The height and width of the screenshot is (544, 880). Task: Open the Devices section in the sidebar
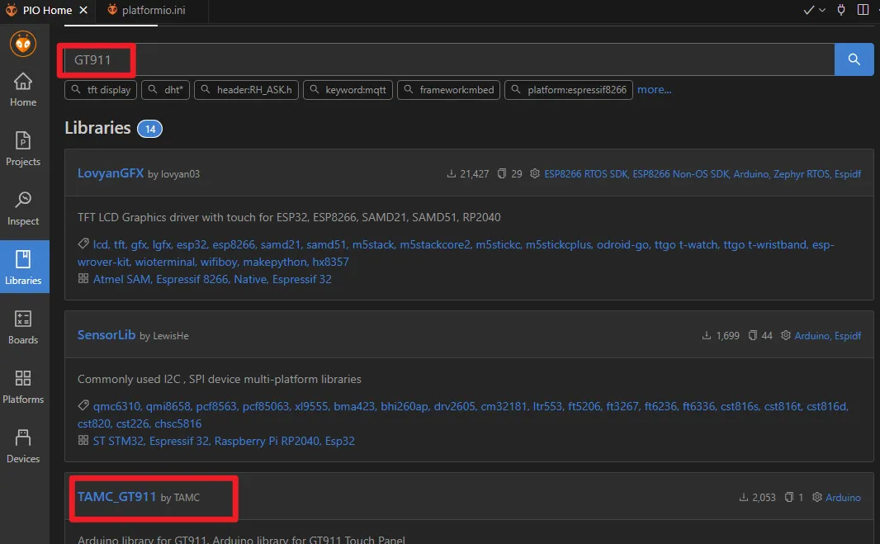[x=23, y=447]
